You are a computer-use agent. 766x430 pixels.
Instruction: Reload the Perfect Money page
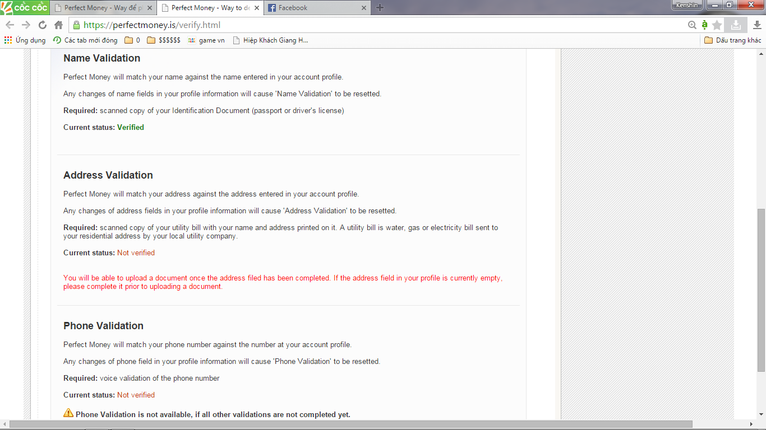[x=42, y=25]
